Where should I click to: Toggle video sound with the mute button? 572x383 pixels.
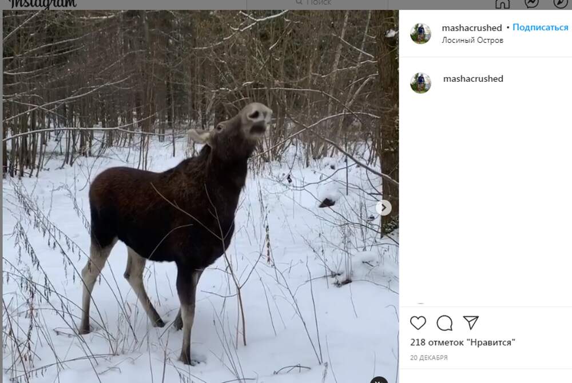tap(379, 380)
